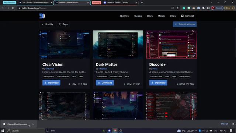The width and height of the screenshot is (236, 133).
Task: Download the ClearVision theme
Action: (51, 83)
